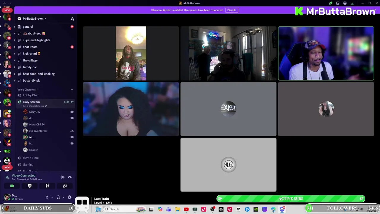Open CapCut from the taskbar
The height and width of the screenshot is (214, 380).
(238, 209)
